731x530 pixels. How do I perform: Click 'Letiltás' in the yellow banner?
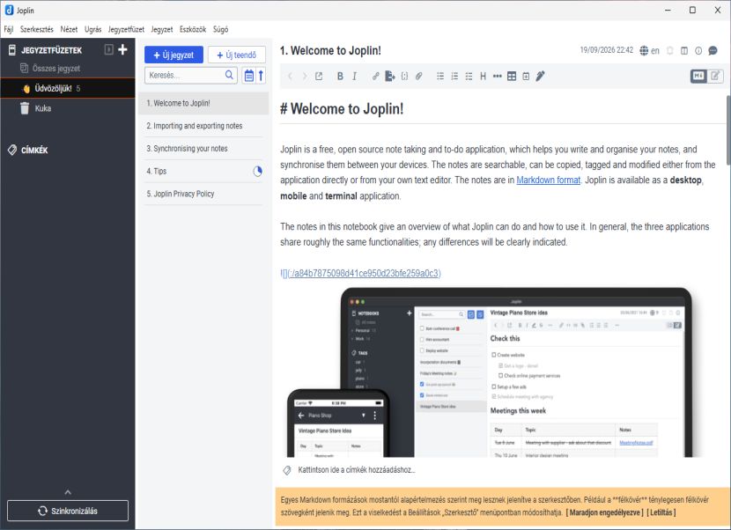661,512
